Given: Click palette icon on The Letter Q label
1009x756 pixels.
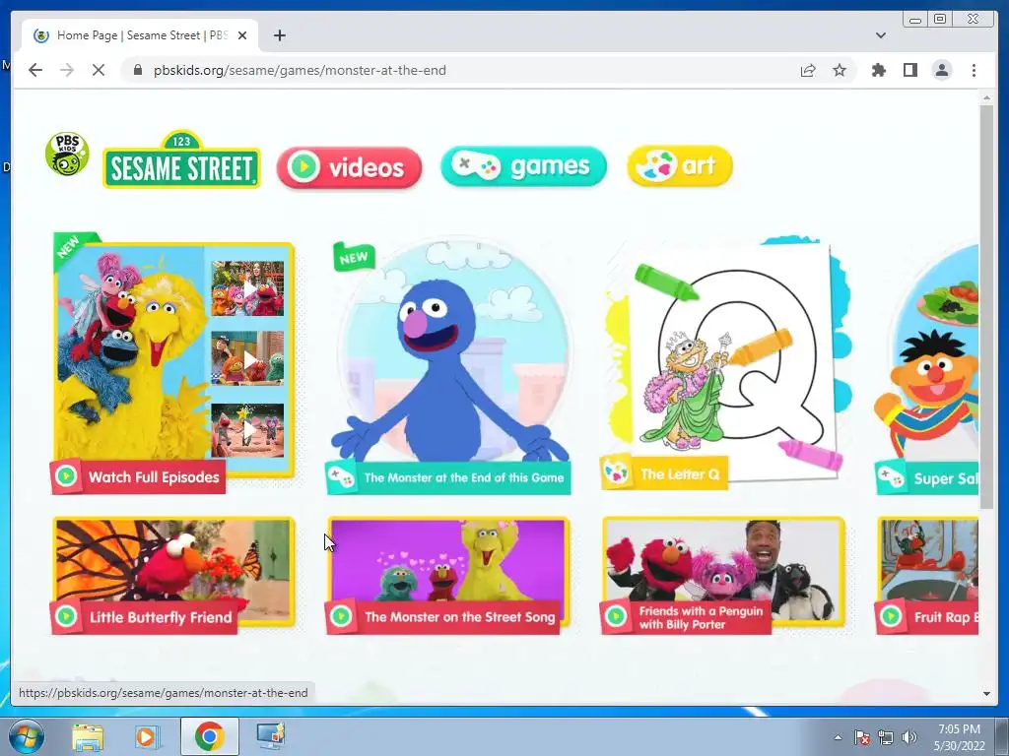Looking at the screenshot, I should pyautogui.click(x=616, y=473).
